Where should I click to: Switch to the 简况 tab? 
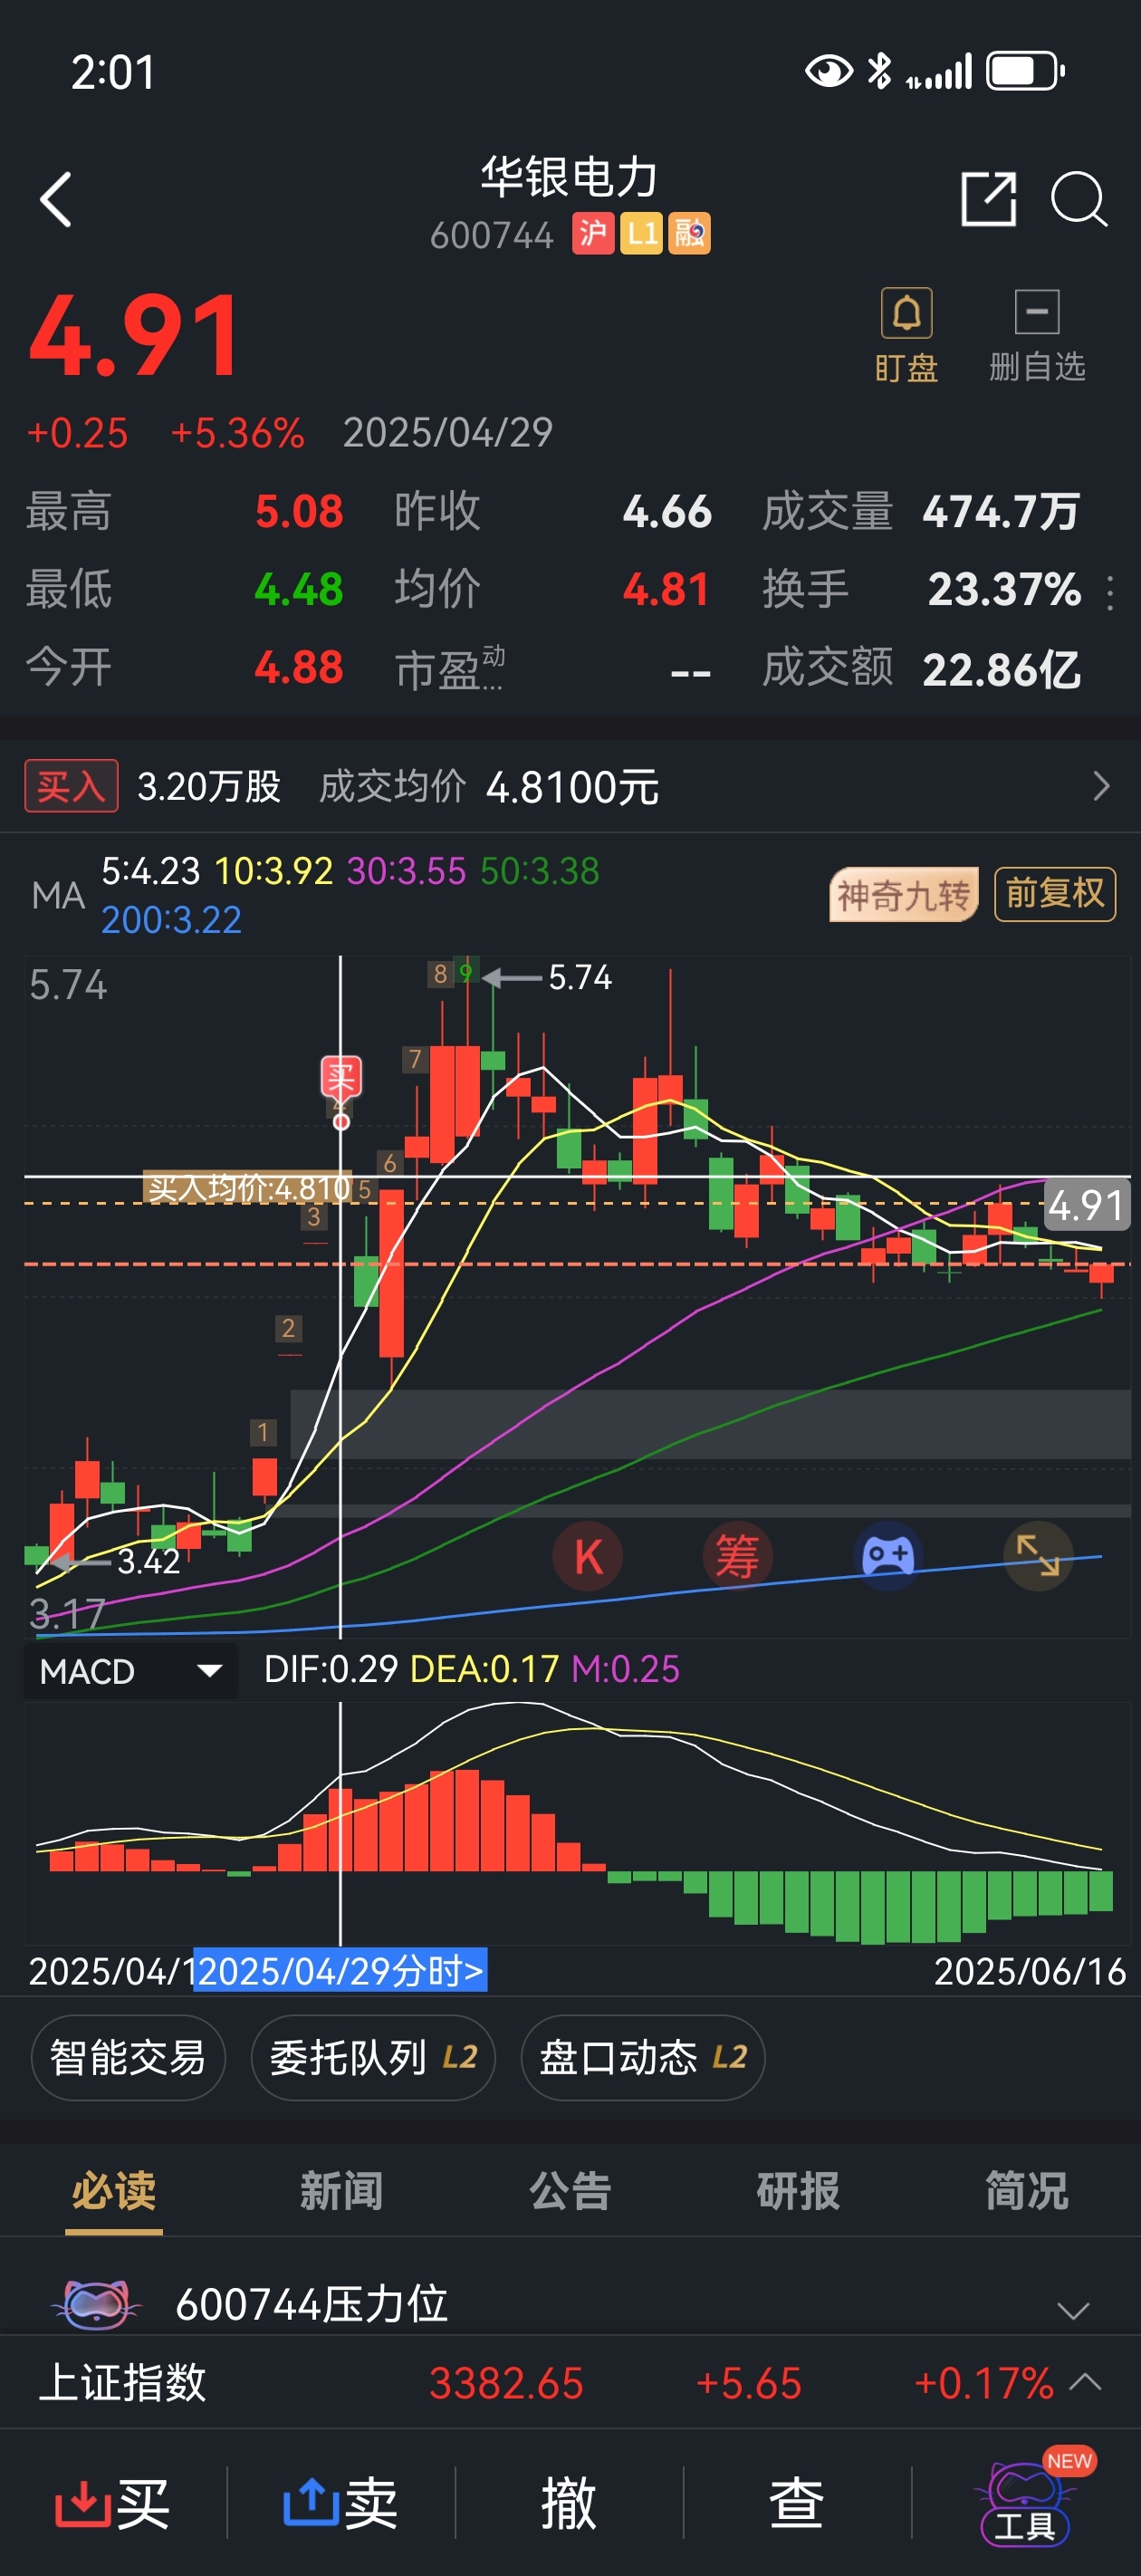pos(1027,2191)
